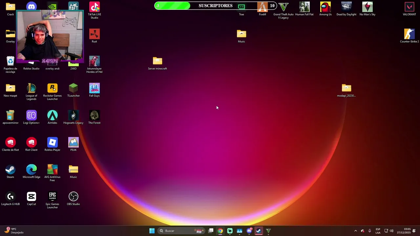Viewport: 420px width, 236px height.
Task: Open the PEAK game shortcut
Action: tap(73, 145)
